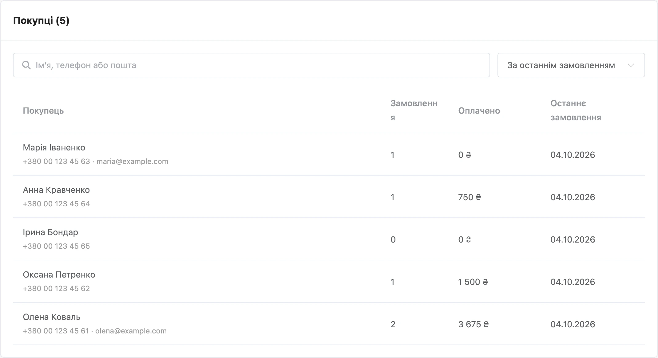Click the sort dropdown chevron arrow
Viewport: 658px width, 358px height.
[631, 65]
